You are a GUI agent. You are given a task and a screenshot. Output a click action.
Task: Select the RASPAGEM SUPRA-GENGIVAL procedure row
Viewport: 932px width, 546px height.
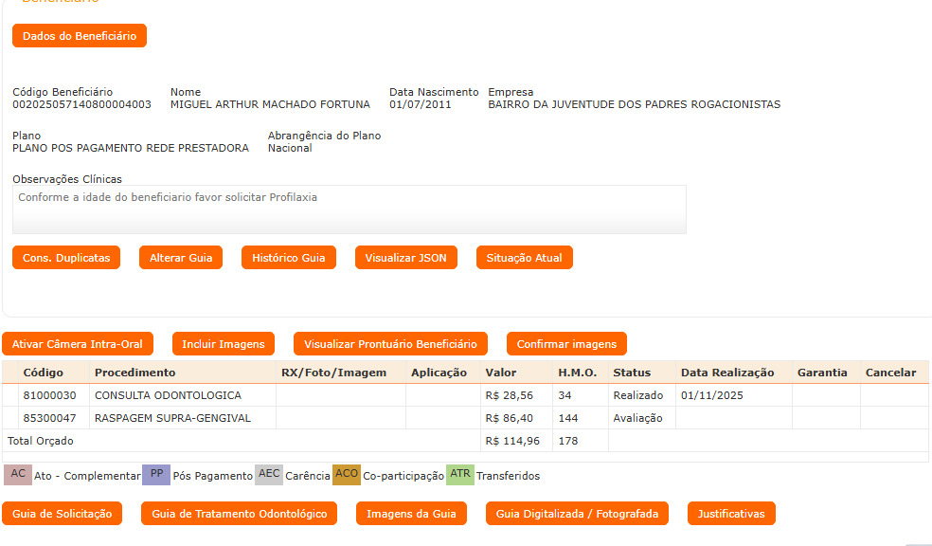[172, 418]
